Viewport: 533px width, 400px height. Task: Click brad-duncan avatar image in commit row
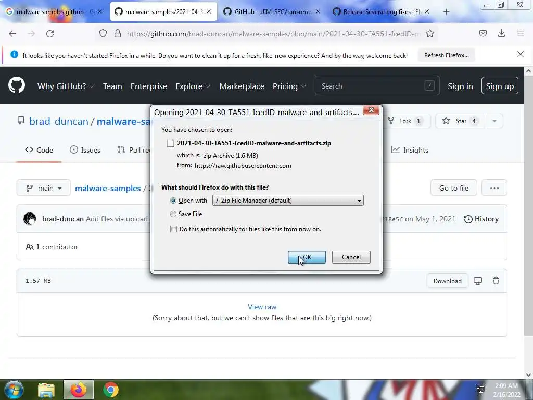click(x=30, y=219)
